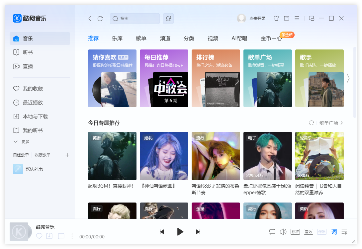Switch to mini mode icon
This screenshot has width=362, height=249.
312,18
